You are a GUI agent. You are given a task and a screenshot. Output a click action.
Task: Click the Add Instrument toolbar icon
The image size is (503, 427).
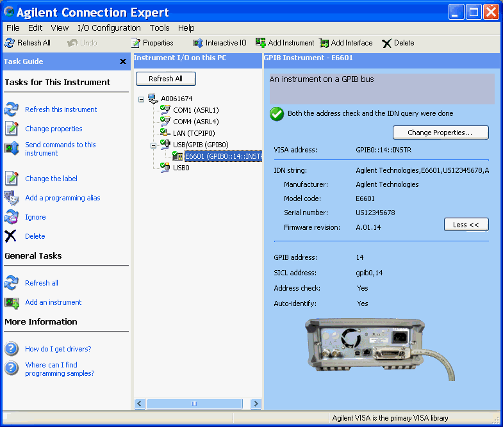(x=261, y=42)
